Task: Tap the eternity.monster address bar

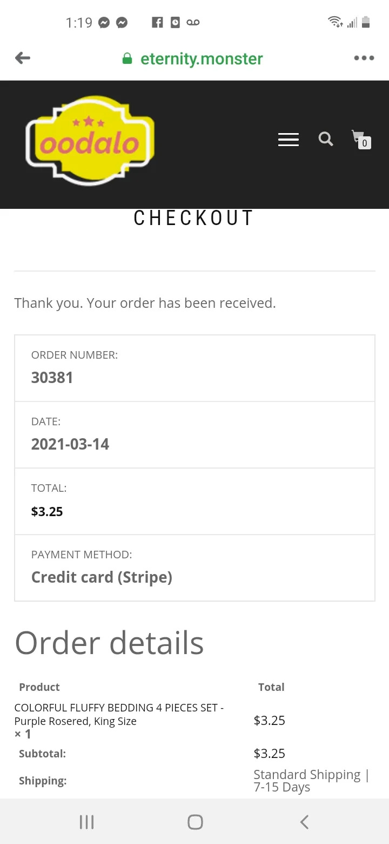Action: [202, 58]
